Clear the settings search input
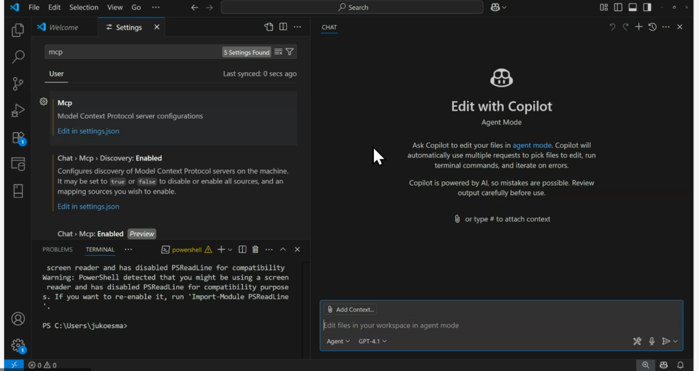699x371 pixels. point(279,52)
